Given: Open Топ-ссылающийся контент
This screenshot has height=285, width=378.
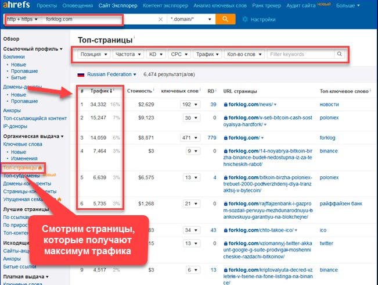Looking at the screenshot, I should (35, 118).
